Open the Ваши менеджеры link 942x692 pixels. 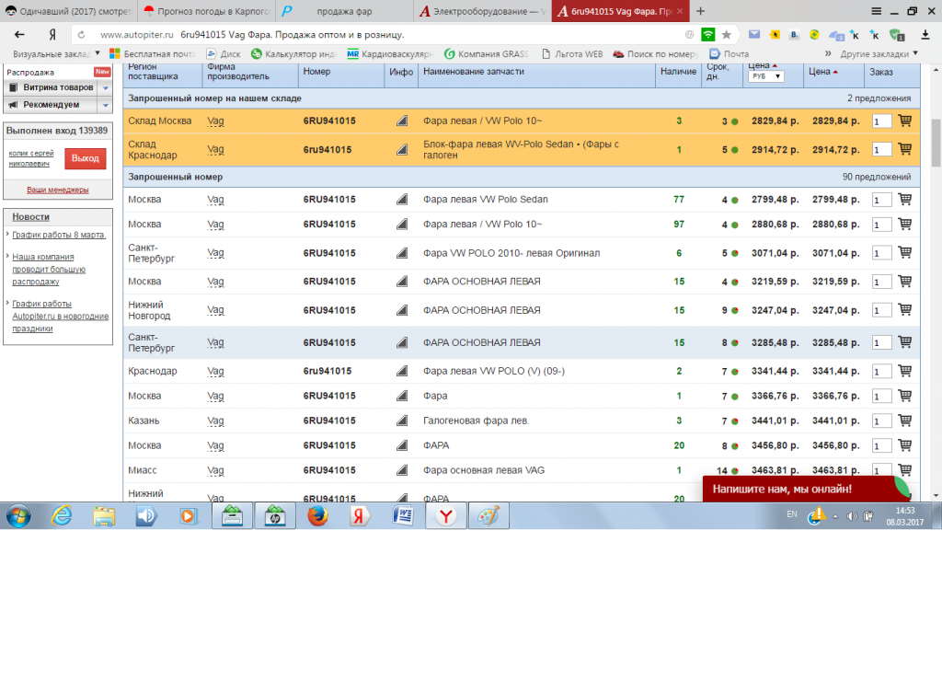pyautogui.click(x=58, y=190)
